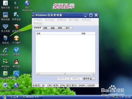Launch the 腾讯QQ penguin icon
The image size is (132, 99).
coord(16,63)
